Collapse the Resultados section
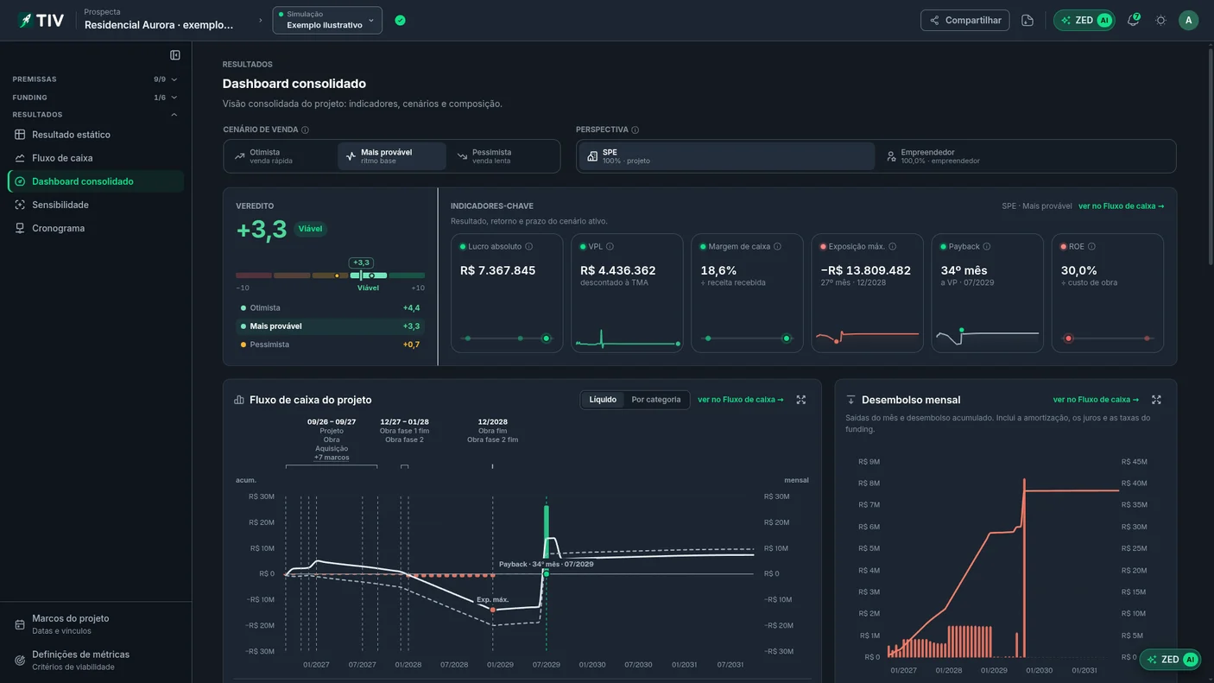1214x683 pixels. [x=95, y=115]
